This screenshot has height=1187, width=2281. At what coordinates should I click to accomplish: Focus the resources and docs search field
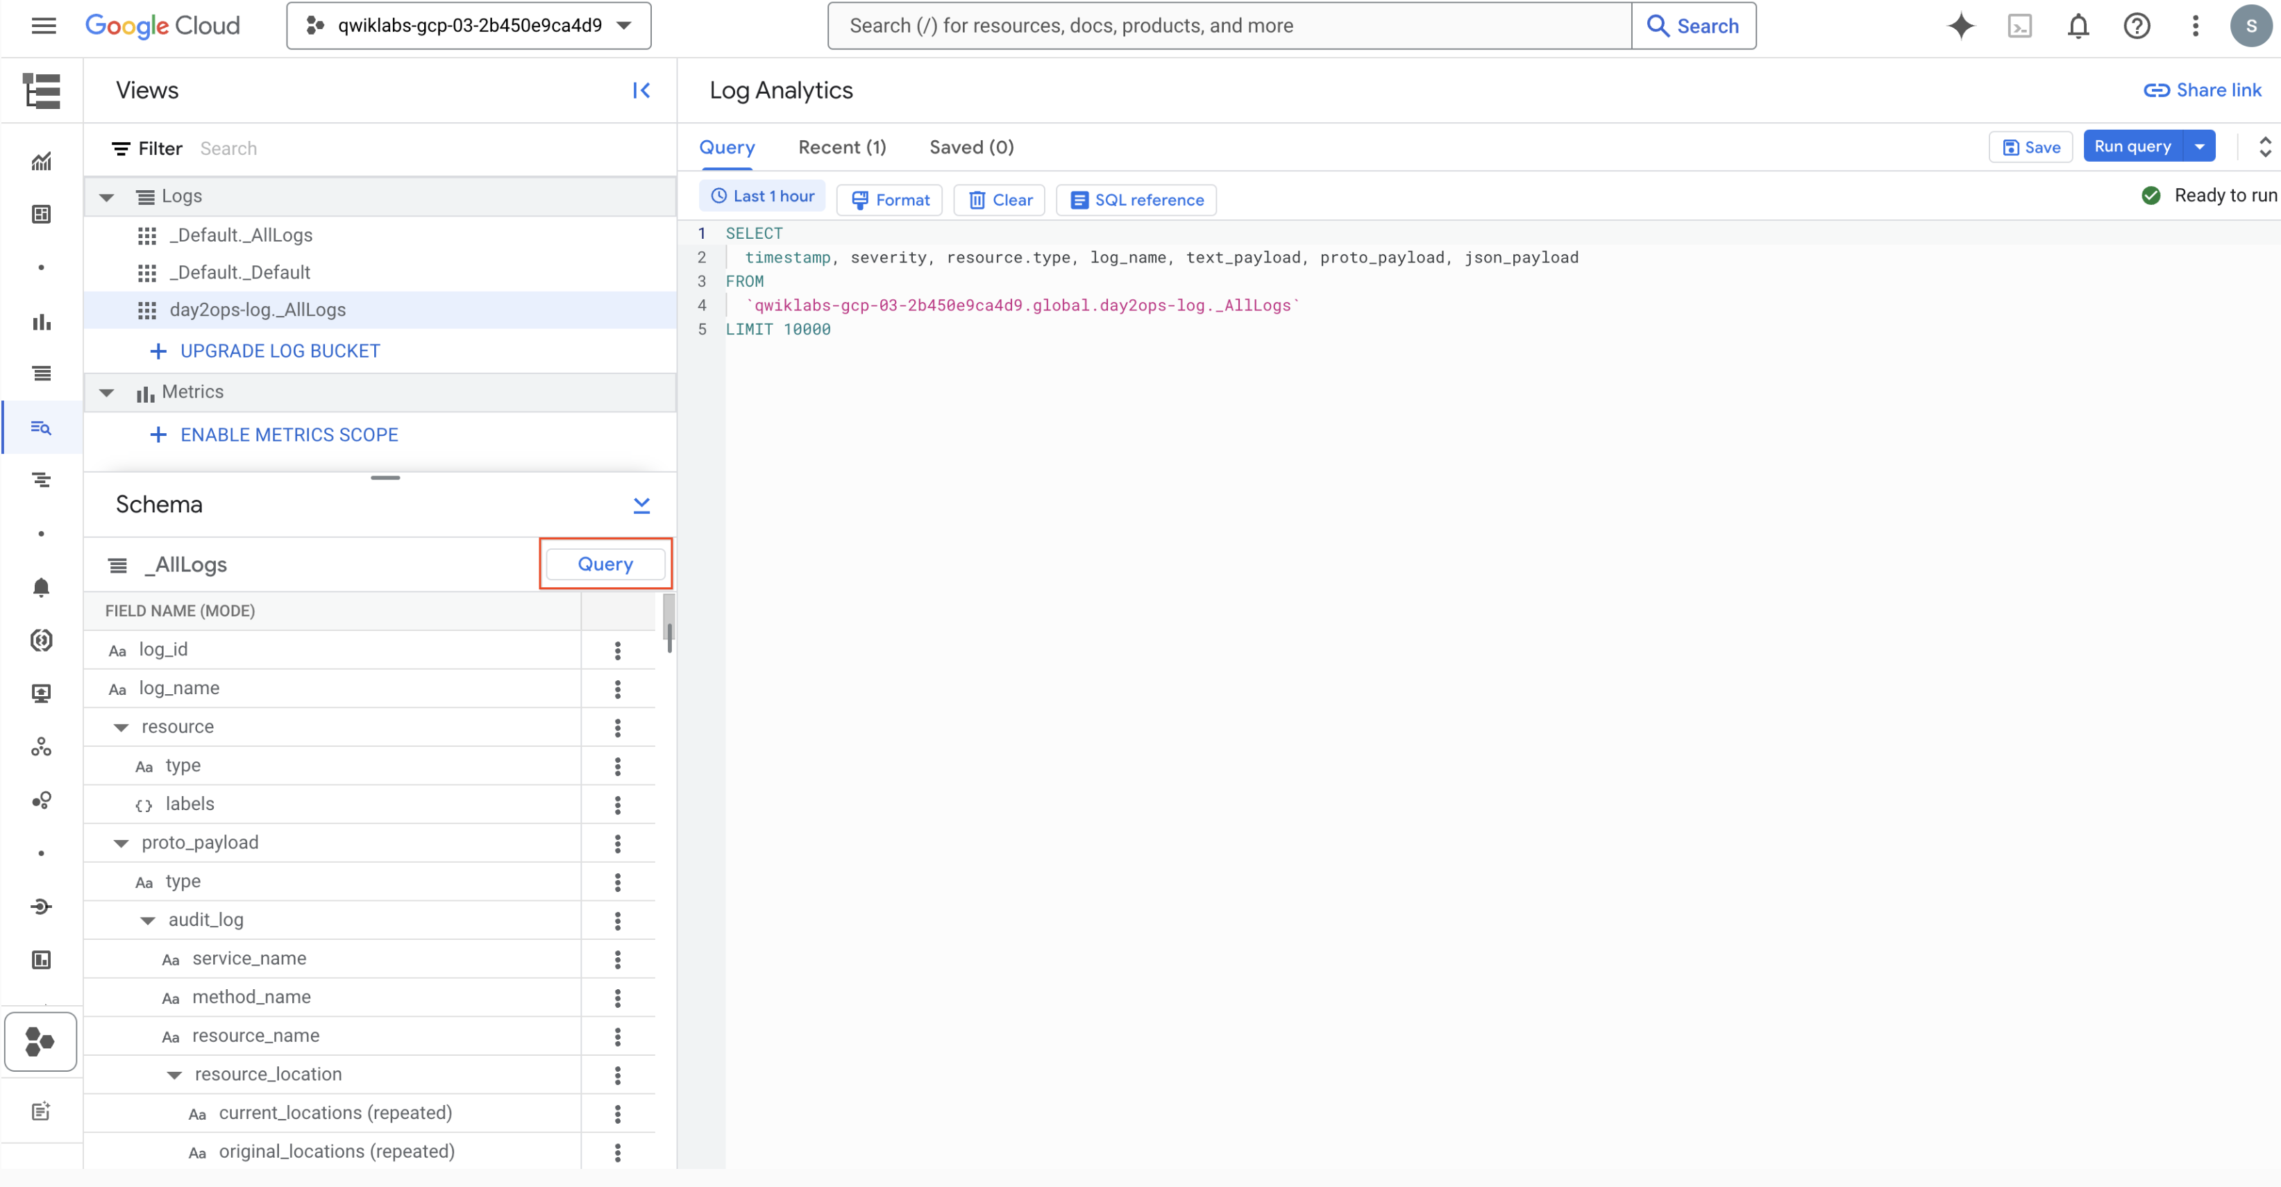pos(1230,26)
